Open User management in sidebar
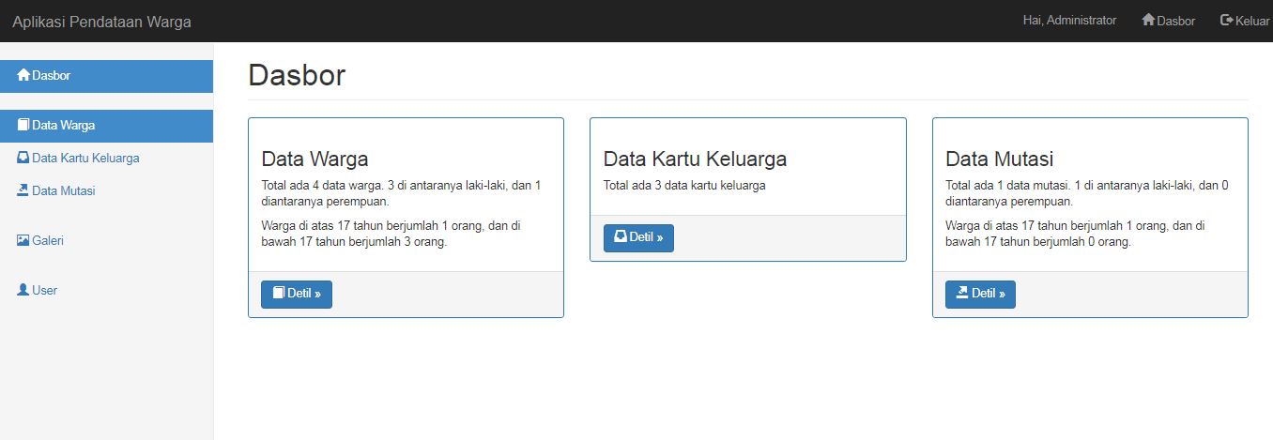The image size is (1273, 440). click(106, 291)
